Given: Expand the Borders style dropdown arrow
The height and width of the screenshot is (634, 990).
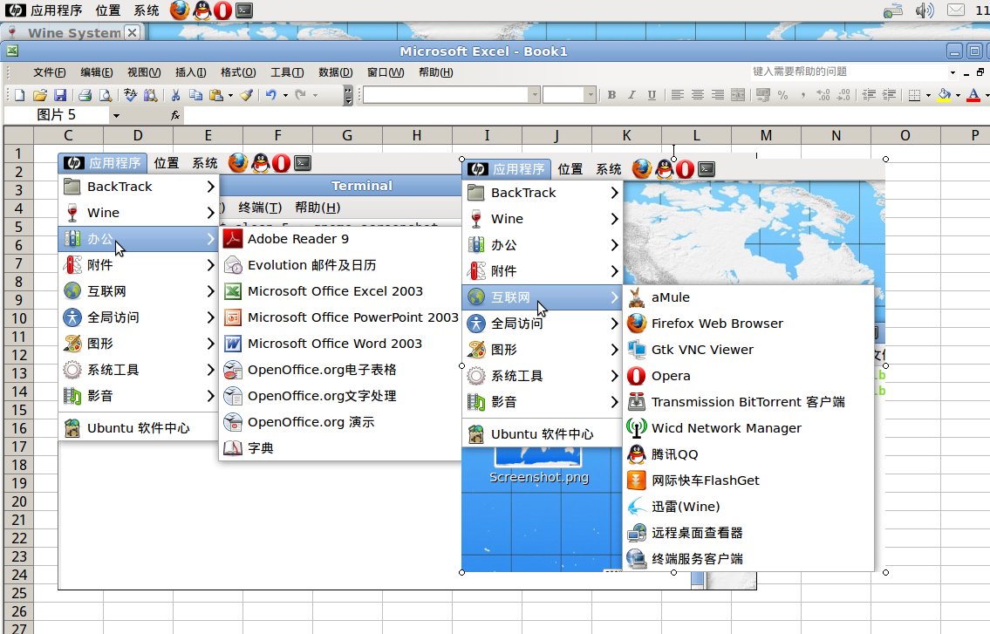Looking at the screenshot, I should 928,95.
